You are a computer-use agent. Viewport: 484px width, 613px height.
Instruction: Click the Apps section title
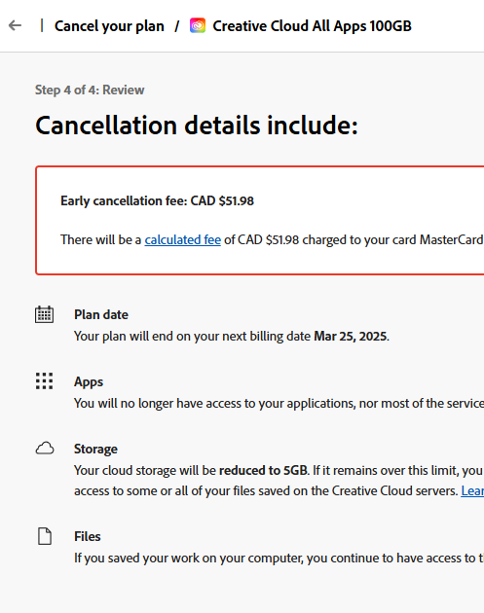pos(89,382)
